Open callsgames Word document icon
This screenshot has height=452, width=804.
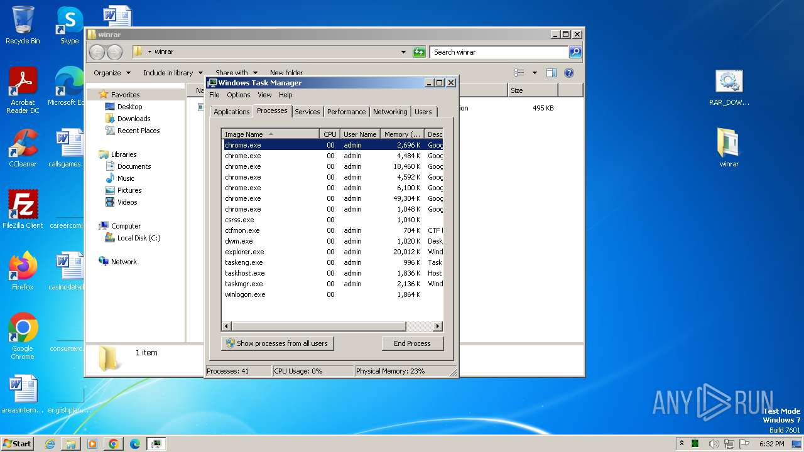point(68,148)
